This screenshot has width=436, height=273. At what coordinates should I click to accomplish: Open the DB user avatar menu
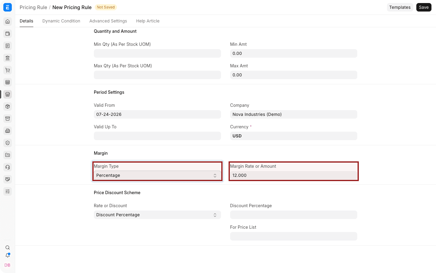coord(8,265)
